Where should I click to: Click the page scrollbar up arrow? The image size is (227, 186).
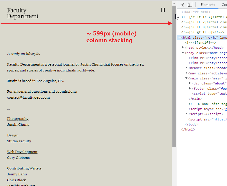174,3
